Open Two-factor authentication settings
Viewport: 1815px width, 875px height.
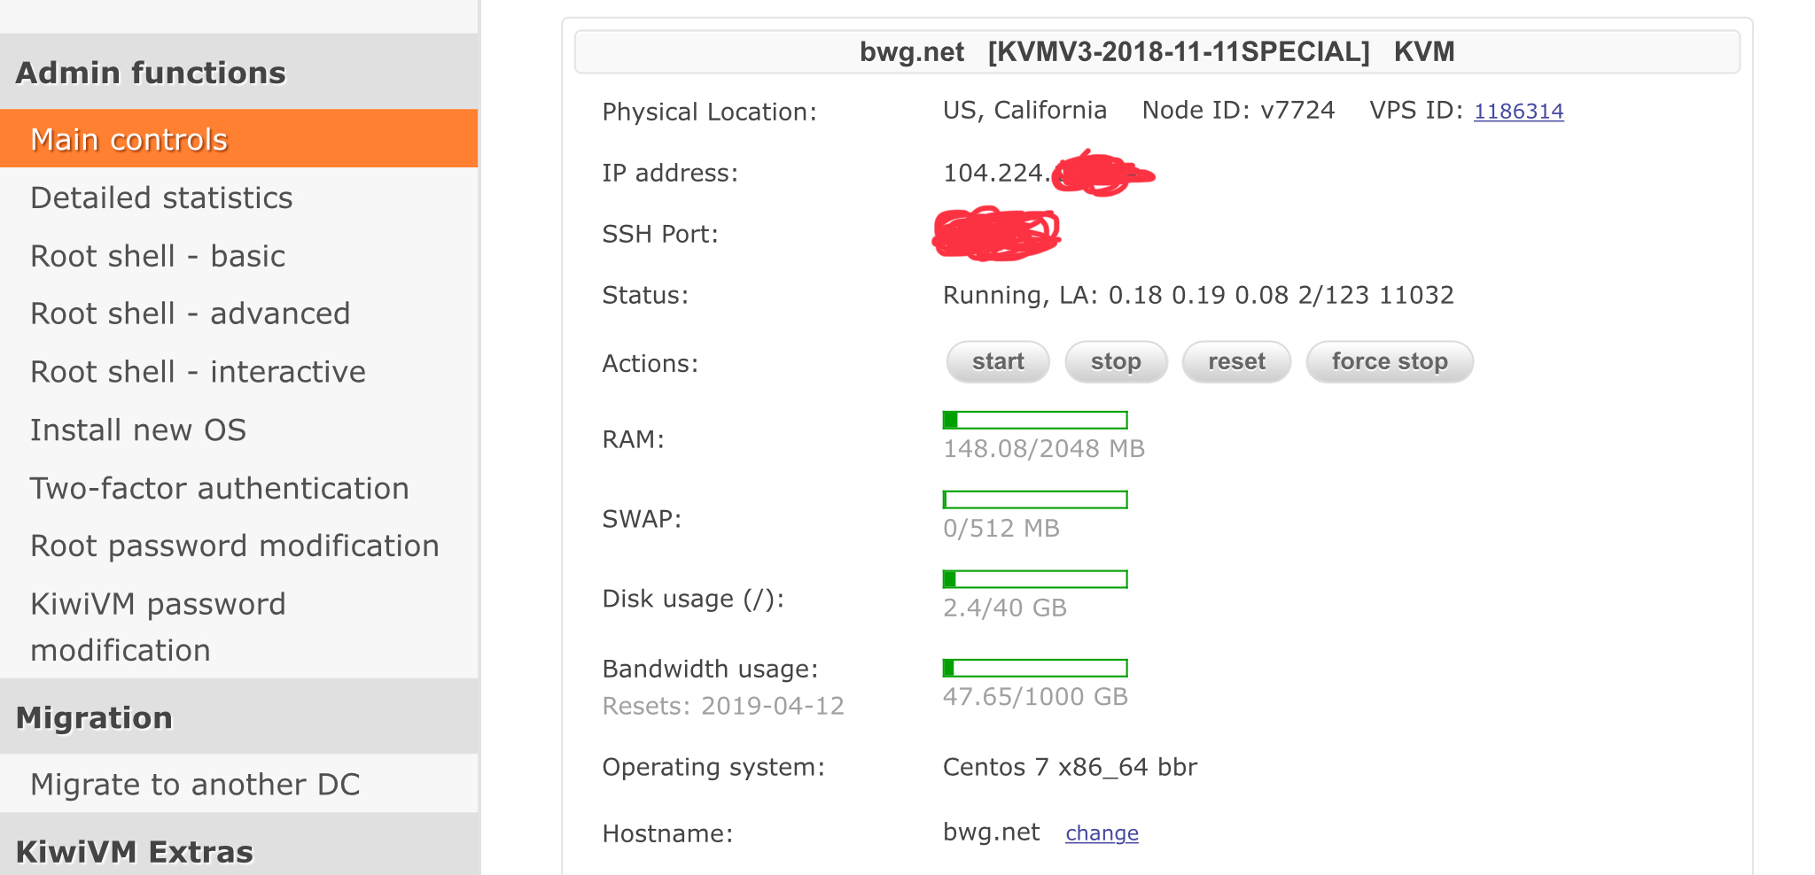point(219,488)
